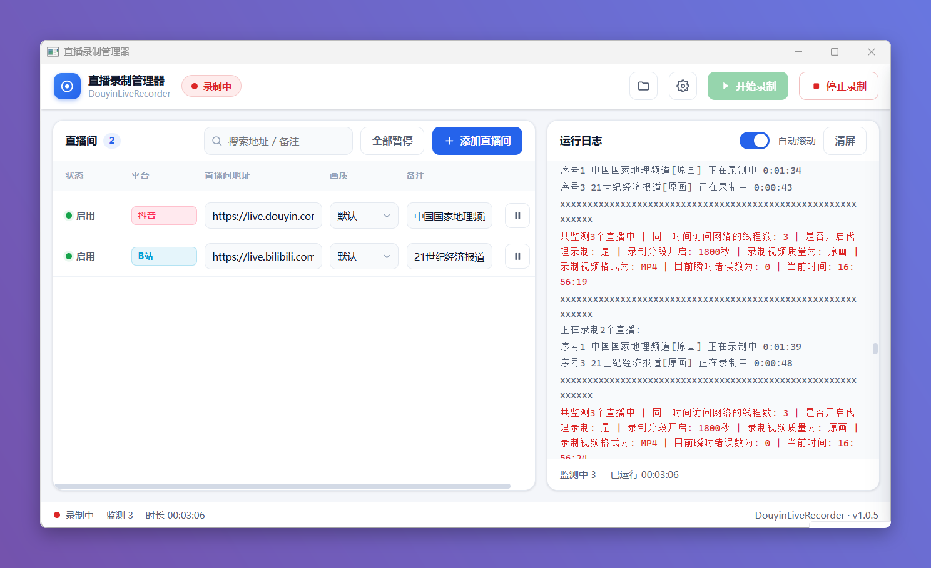Click the log line 正在录制2个直播:

600,329
